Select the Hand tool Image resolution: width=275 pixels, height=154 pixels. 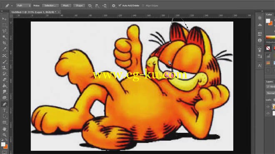(x=5, y=129)
